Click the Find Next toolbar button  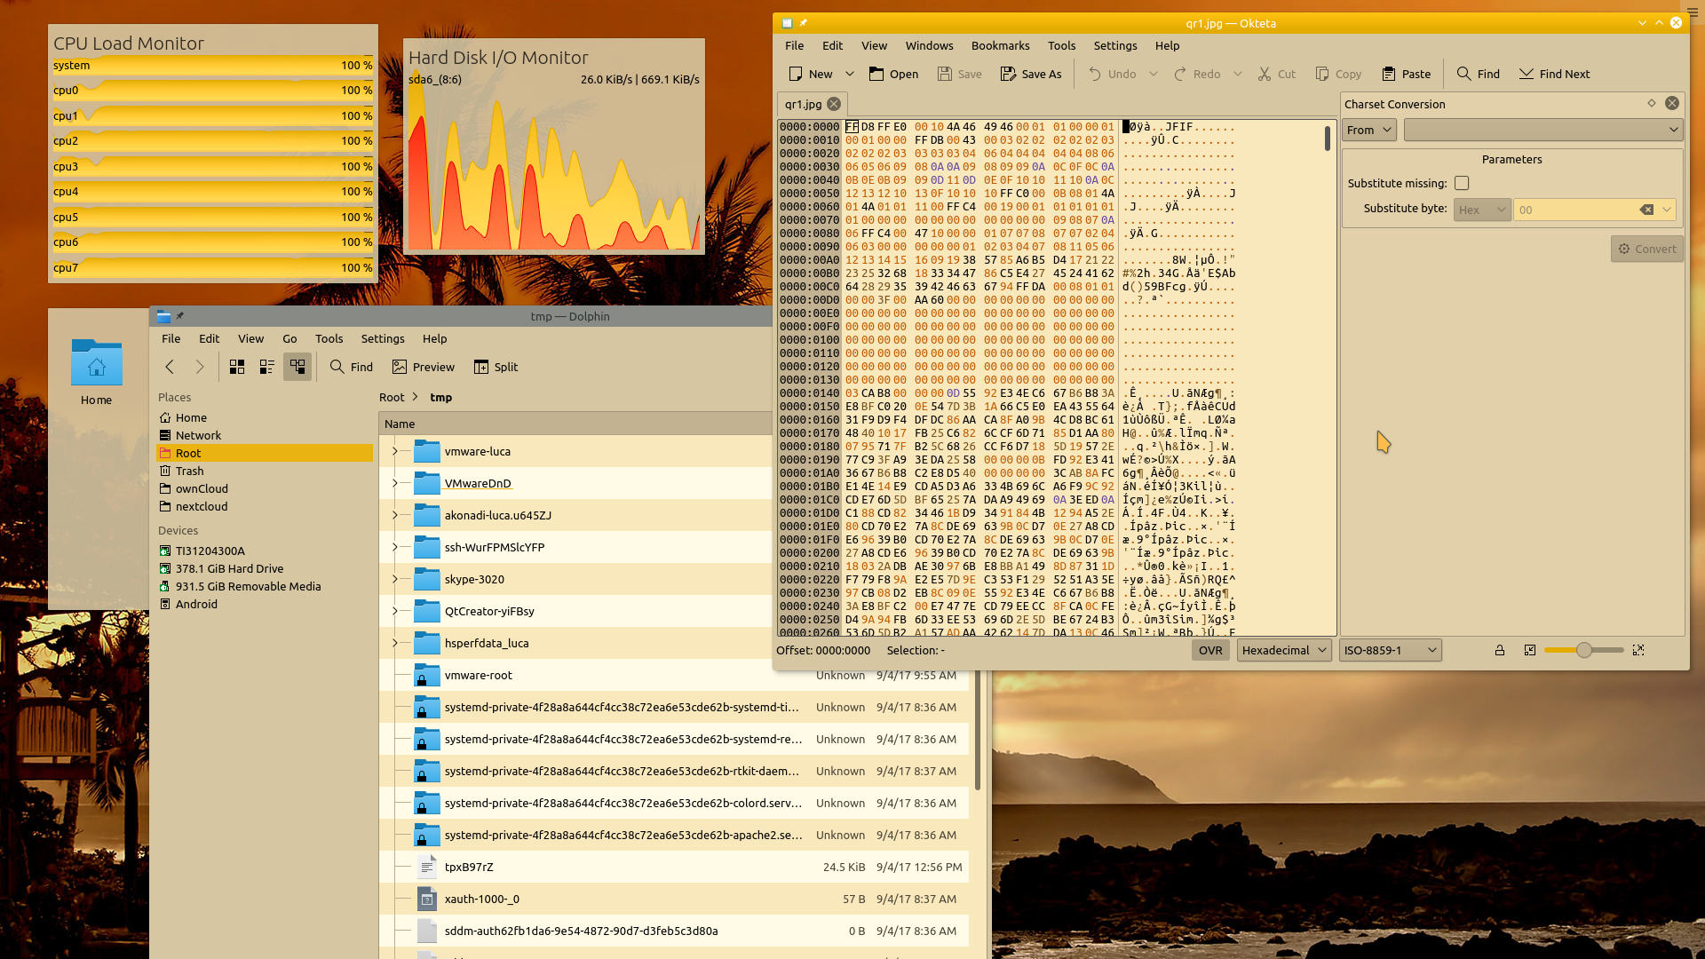point(1554,74)
